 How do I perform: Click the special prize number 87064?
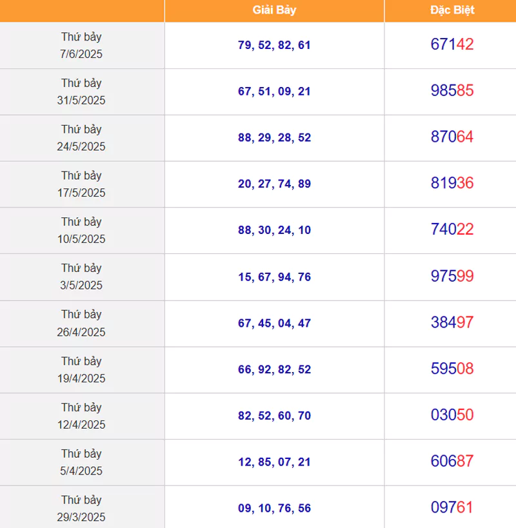point(452,137)
